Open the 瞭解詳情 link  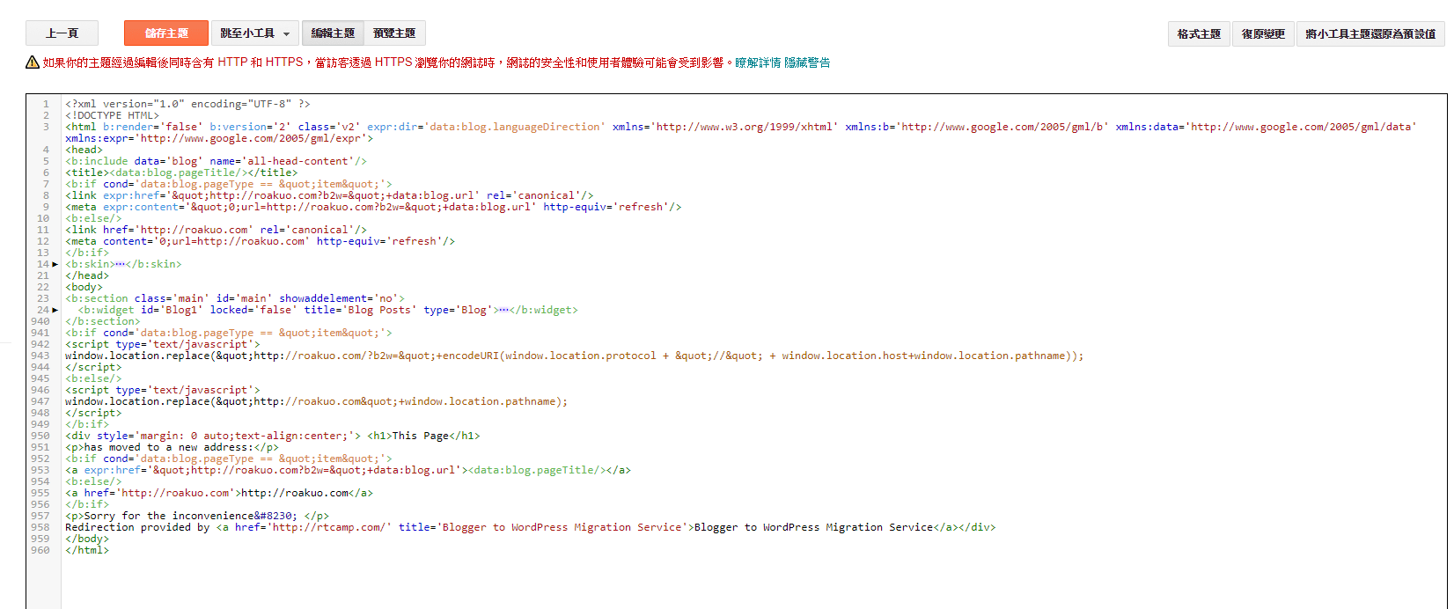click(x=758, y=62)
